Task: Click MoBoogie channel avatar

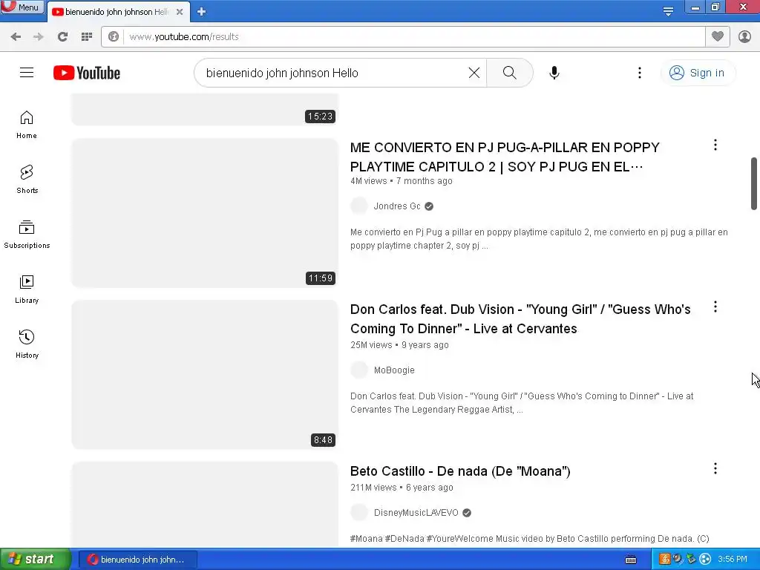Action: point(359,370)
